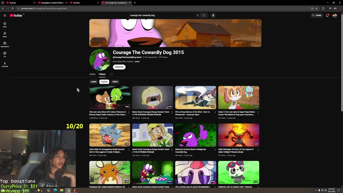Play the Ash's Gible battle thumbnail

[110, 135]
